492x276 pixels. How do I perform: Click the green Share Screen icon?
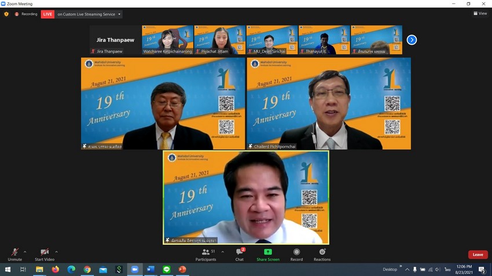[x=268, y=252]
